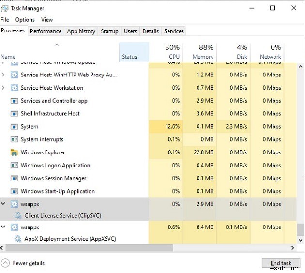
Task: Click the Windows Logon Application icon
Action: 14,165
